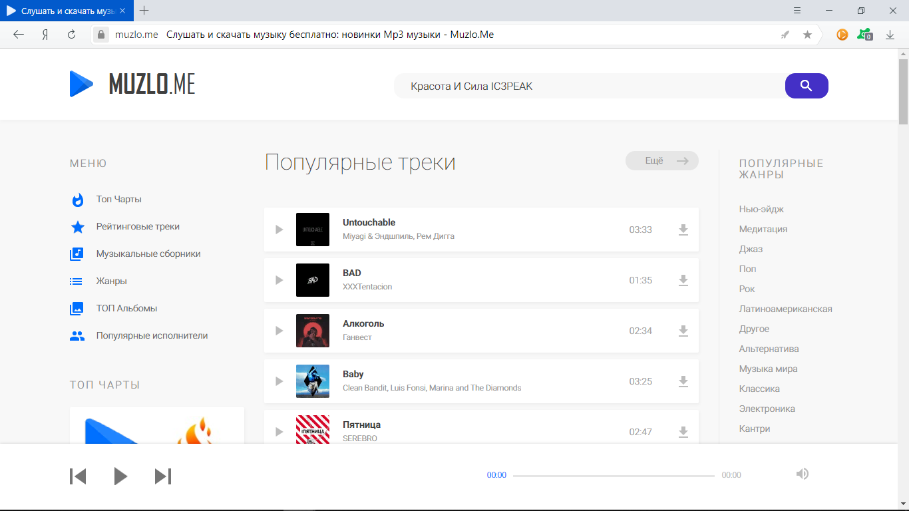This screenshot has width=909, height=511.
Task: Open the Рок genre link
Action: 747,289
